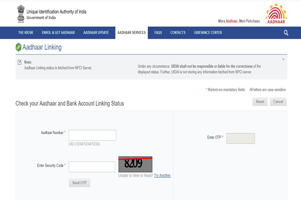Open Aadhaar Update menu item

(96, 33)
